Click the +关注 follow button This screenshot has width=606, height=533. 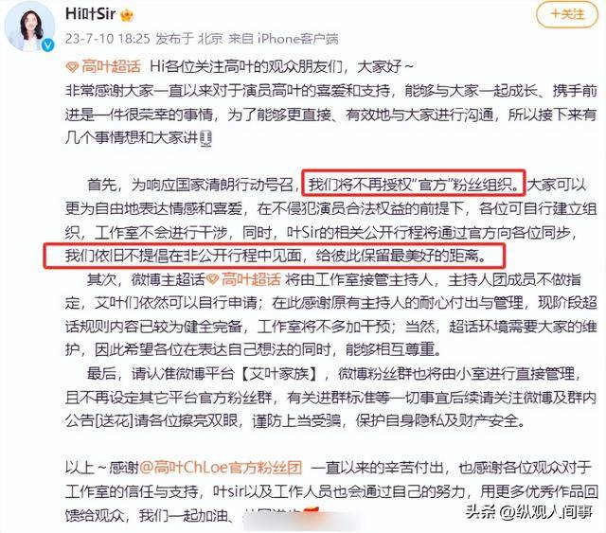(567, 14)
